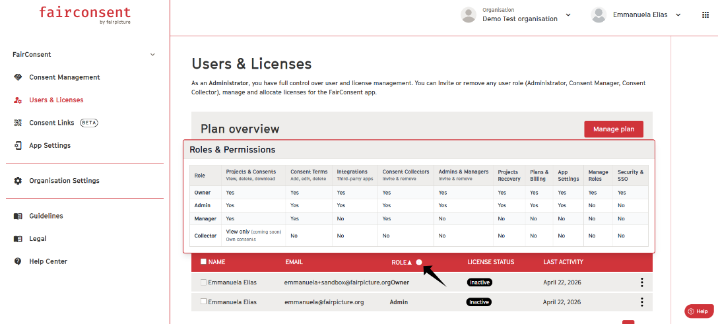Click the organisation avatar icon
Viewport: 718px width, 324px height.
(x=469, y=15)
